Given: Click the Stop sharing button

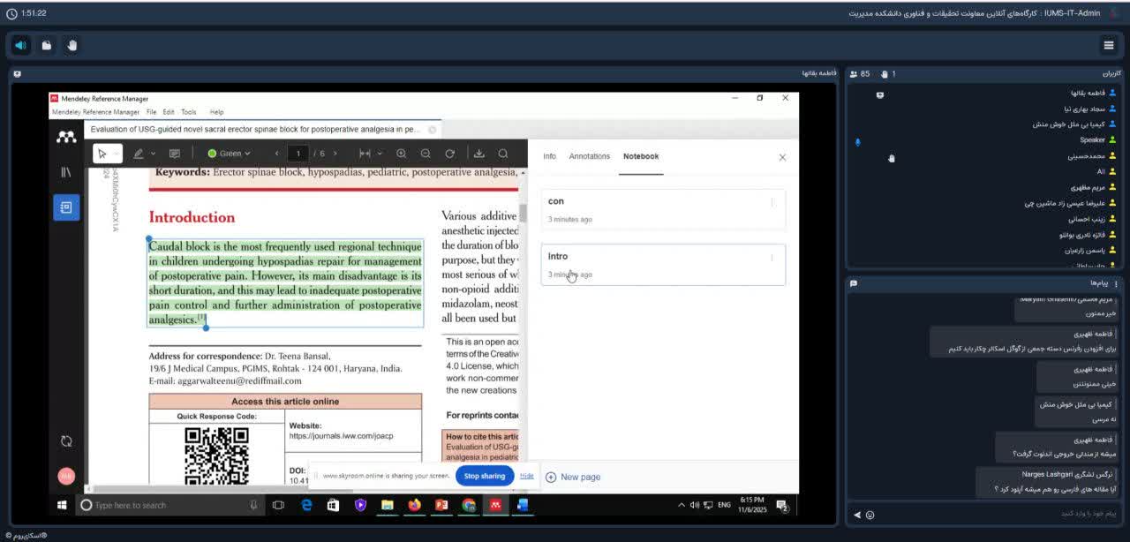Looking at the screenshot, I should 485,476.
